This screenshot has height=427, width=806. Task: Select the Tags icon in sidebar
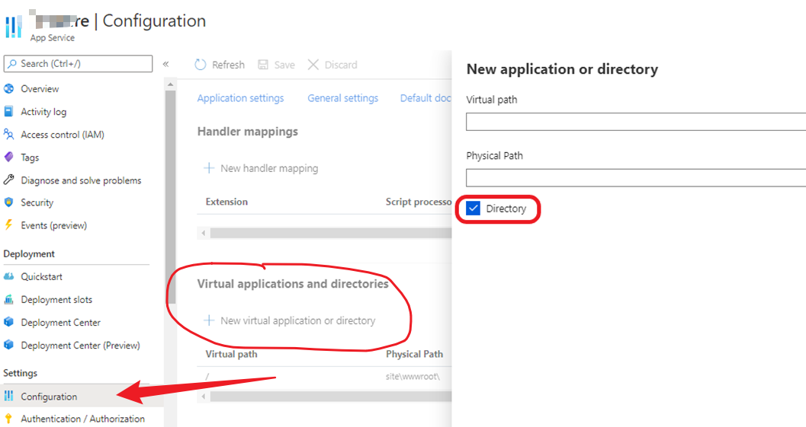click(9, 158)
